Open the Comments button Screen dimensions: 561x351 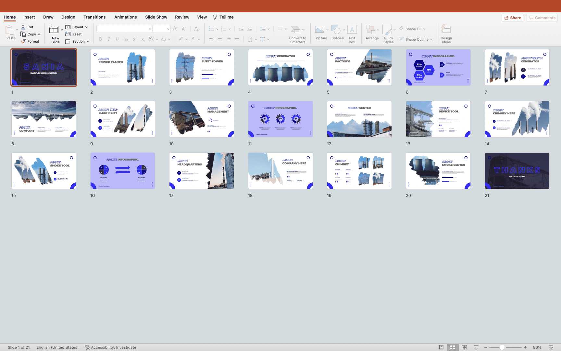coord(542,18)
